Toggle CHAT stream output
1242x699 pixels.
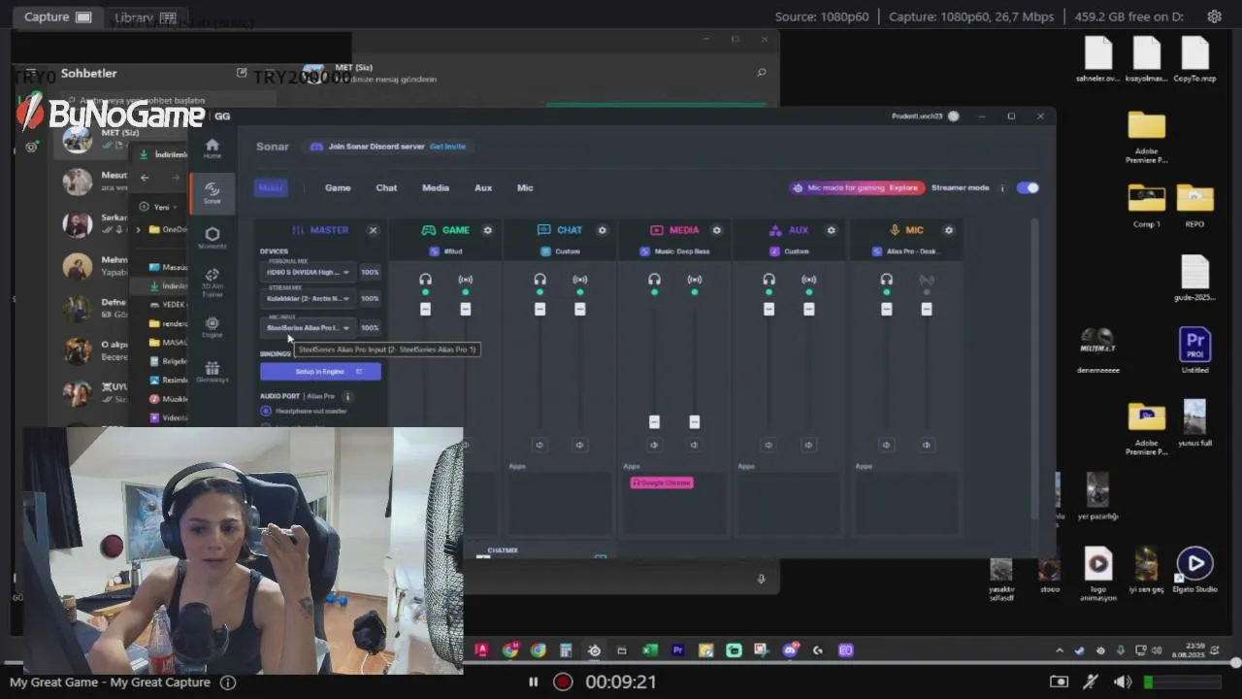pyautogui.click(x=580, y=280)
